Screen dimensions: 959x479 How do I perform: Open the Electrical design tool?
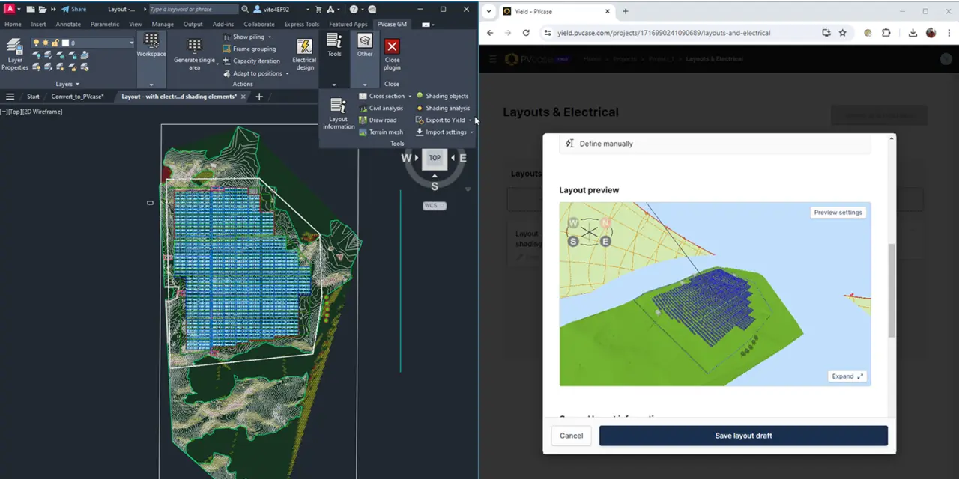tap(304, 54)
